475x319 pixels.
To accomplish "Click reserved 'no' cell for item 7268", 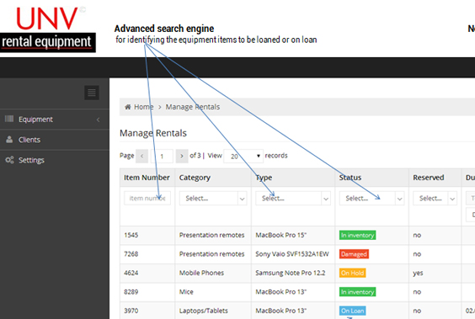I will point(417,254).
